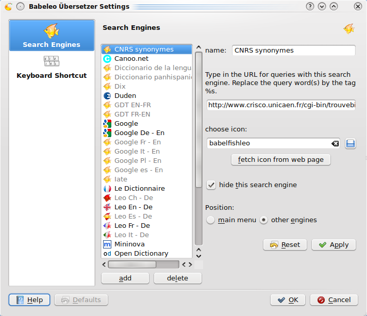Image resolution: width=367 pixels, height=316 pixels.
Task: Click the Leo Fr - De fish icon
Action: pos(107,226)
